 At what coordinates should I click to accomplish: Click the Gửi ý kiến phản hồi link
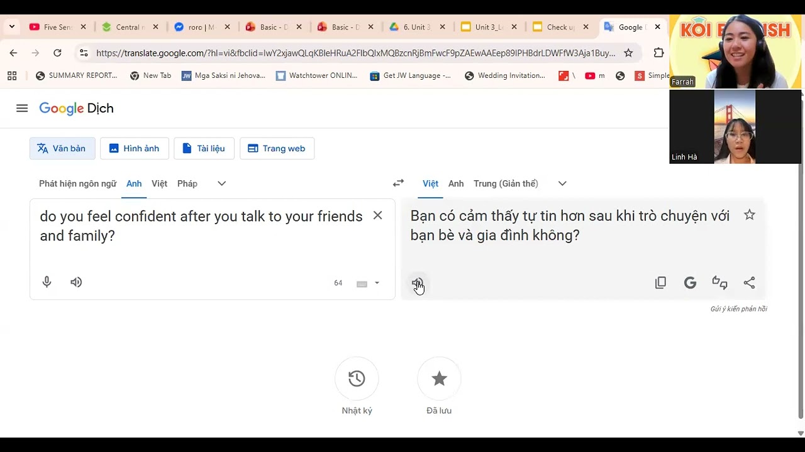(x=738, y=309)
